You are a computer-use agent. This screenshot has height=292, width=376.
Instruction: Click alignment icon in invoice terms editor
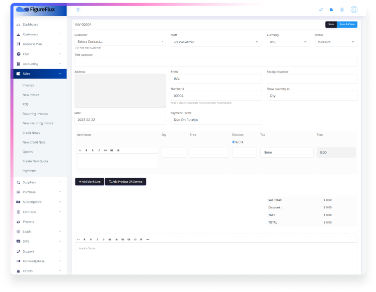(141, 240)
